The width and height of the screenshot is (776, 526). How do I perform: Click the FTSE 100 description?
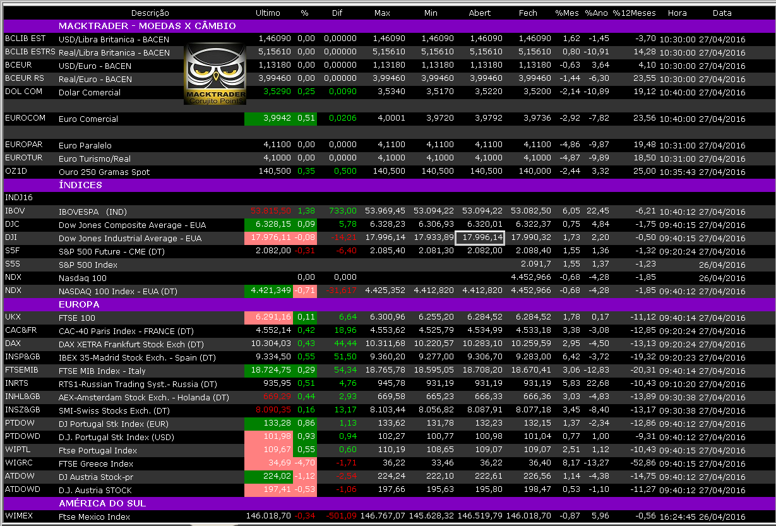76,318
